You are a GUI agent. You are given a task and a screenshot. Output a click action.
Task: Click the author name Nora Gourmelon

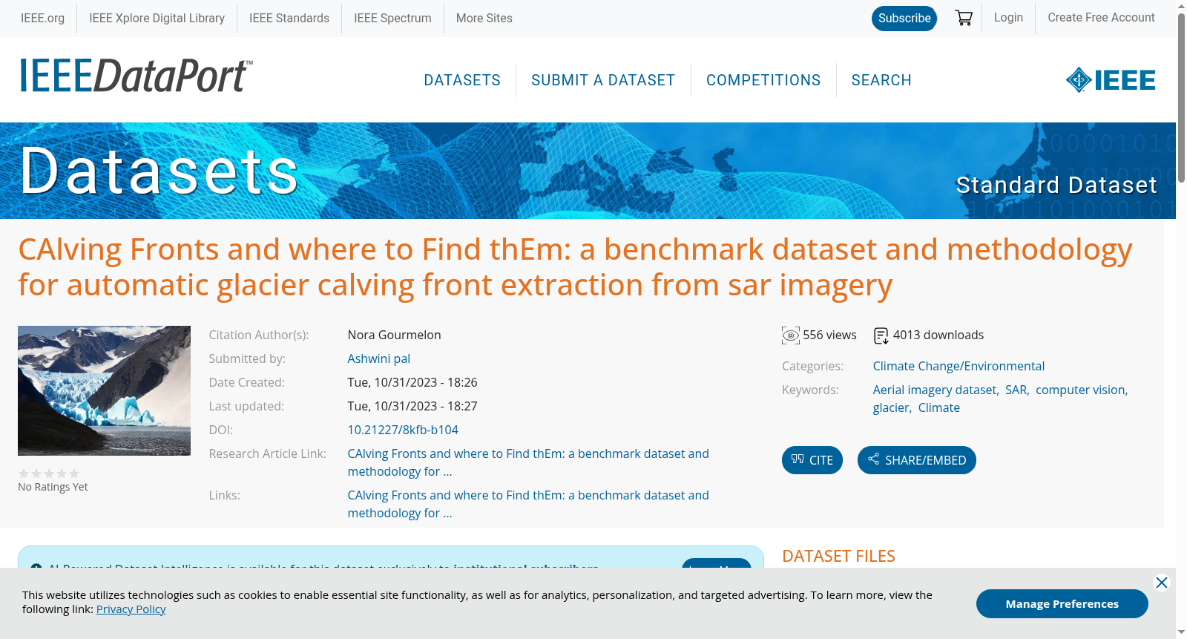point(394,335)
